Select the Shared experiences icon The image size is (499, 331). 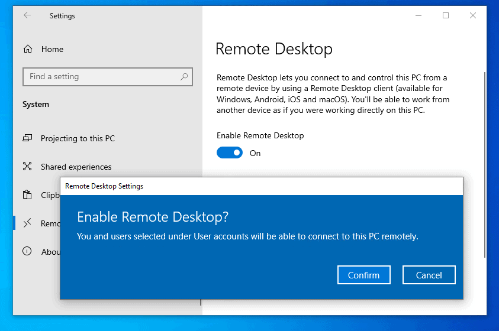pos(27,167)
